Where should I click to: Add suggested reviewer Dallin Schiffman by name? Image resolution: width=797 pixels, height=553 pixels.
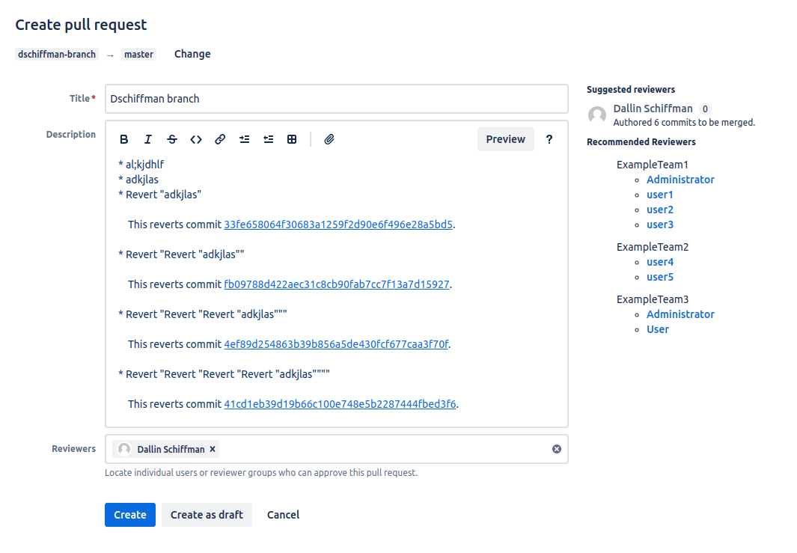(653, 109)
